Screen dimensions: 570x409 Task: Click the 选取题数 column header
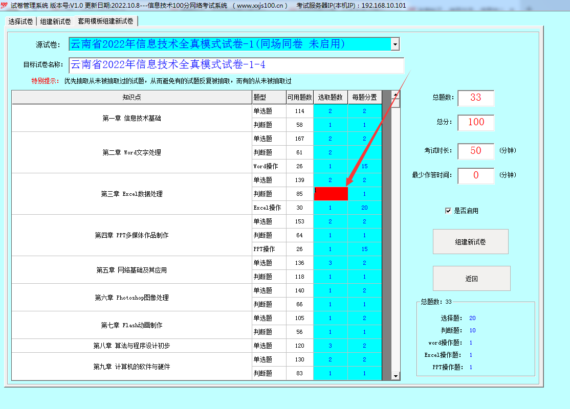330,97
